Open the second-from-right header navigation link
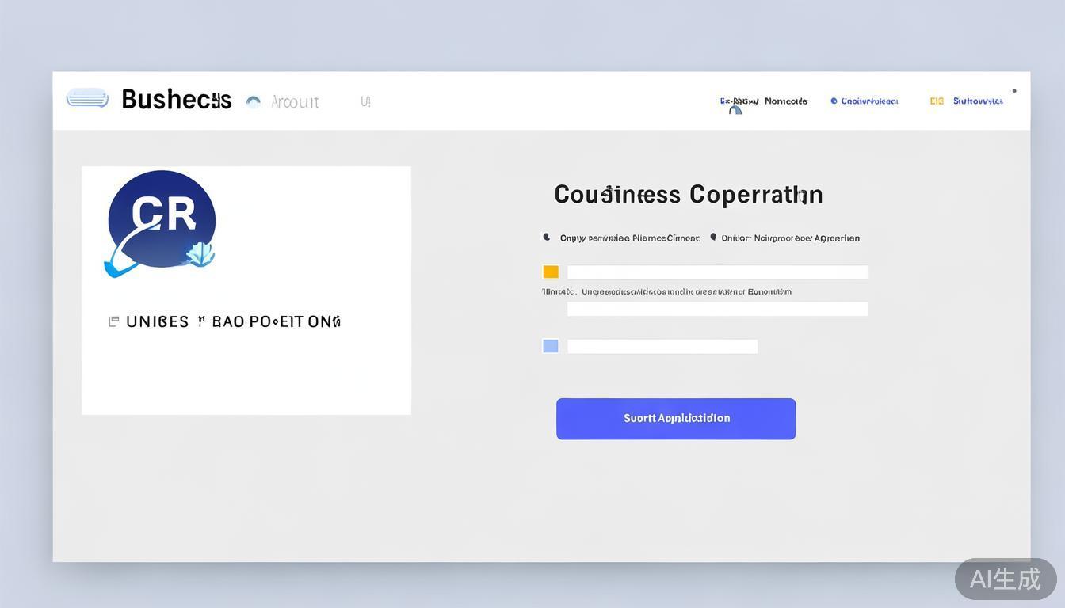Viewport: 1065px width, 608px height. tap(869, 101)
